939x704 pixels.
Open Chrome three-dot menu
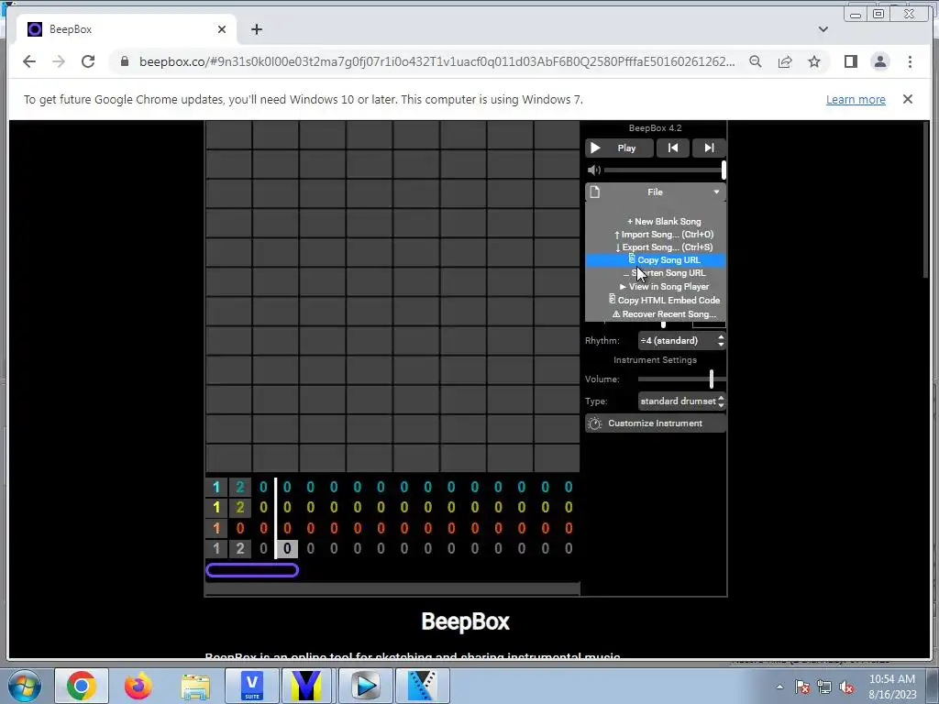point(910,61)
